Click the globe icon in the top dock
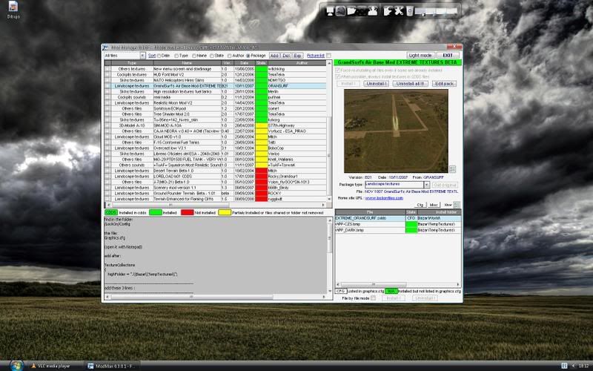This screenshot has width=593, height=371. point(340,11)
